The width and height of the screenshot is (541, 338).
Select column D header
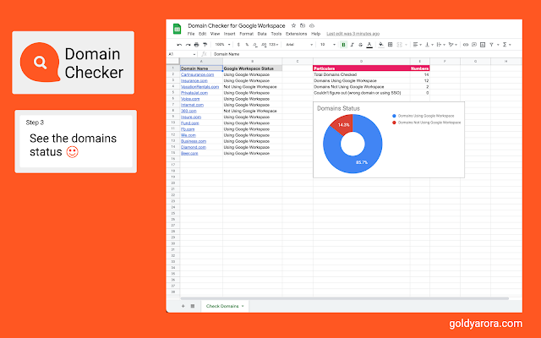[x=361, y=62]
